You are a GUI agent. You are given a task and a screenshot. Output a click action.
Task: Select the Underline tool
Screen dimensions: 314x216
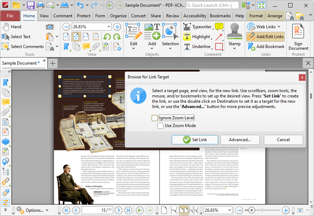(197, 47)
